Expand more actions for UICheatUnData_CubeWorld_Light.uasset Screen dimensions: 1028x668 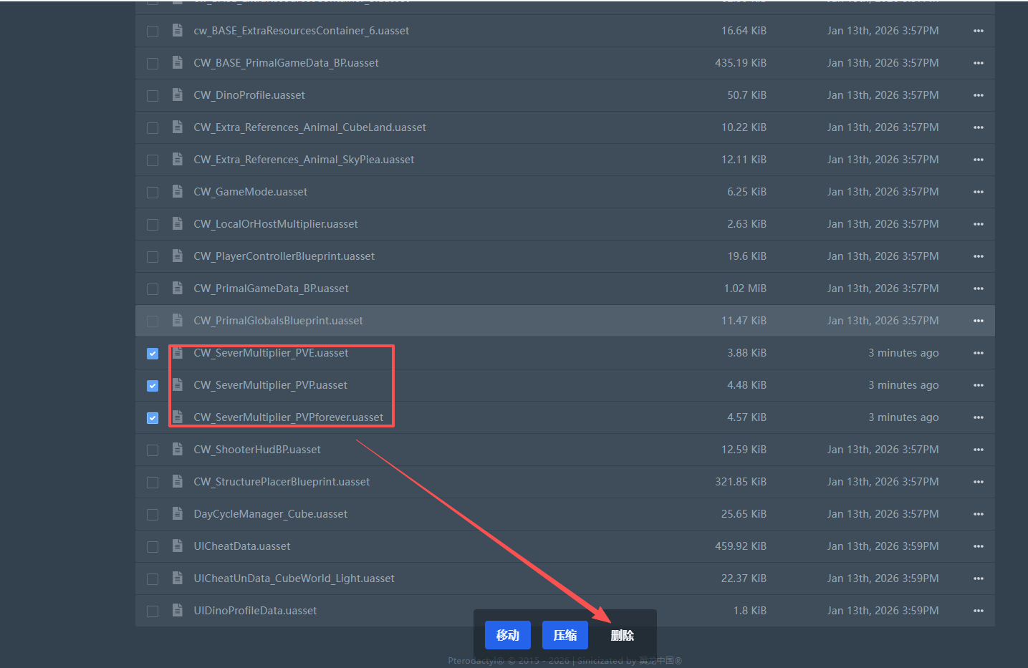tap(978, 579)
